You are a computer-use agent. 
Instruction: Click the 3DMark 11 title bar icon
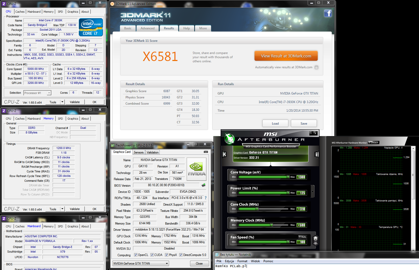pos(112,4)
